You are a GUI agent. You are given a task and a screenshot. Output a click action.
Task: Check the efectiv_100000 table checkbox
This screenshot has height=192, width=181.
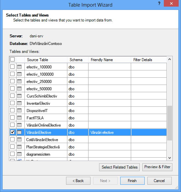click(x=12, y=67)
